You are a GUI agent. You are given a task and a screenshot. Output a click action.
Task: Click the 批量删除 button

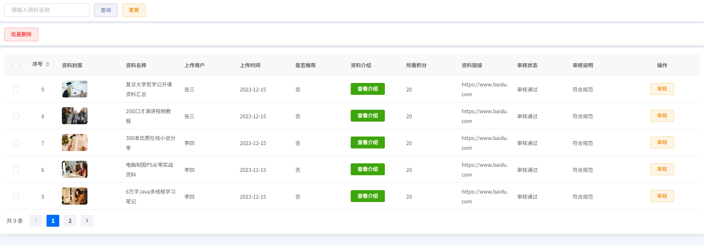coord(21,34)
